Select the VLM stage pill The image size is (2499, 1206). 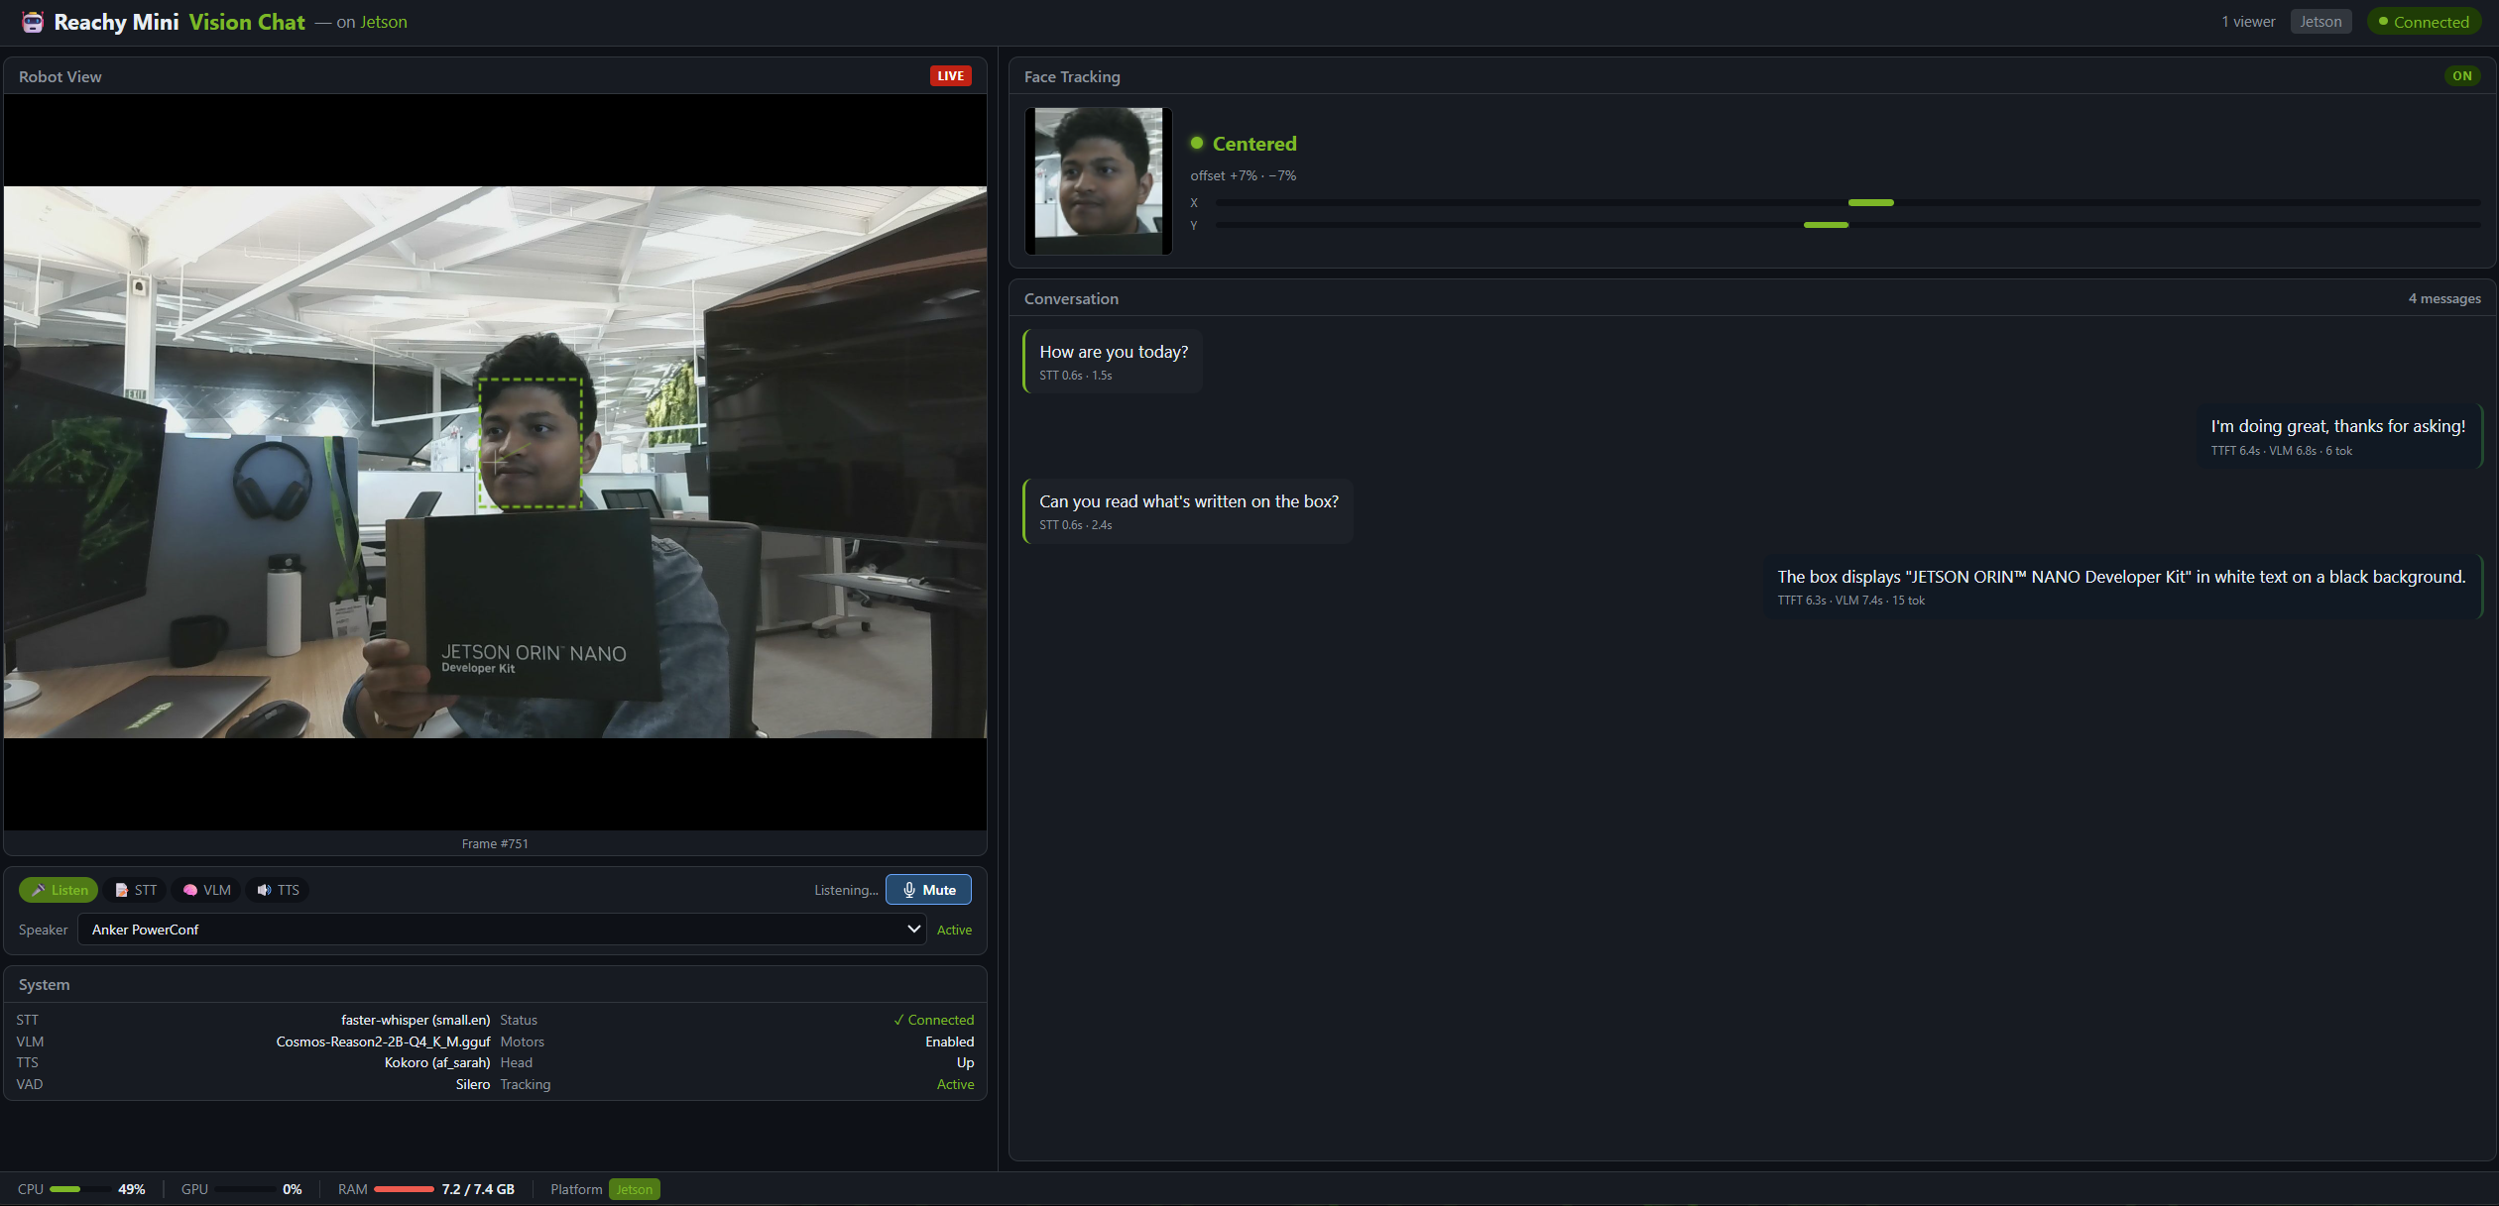pyautogui.click(x=206, y=890)
